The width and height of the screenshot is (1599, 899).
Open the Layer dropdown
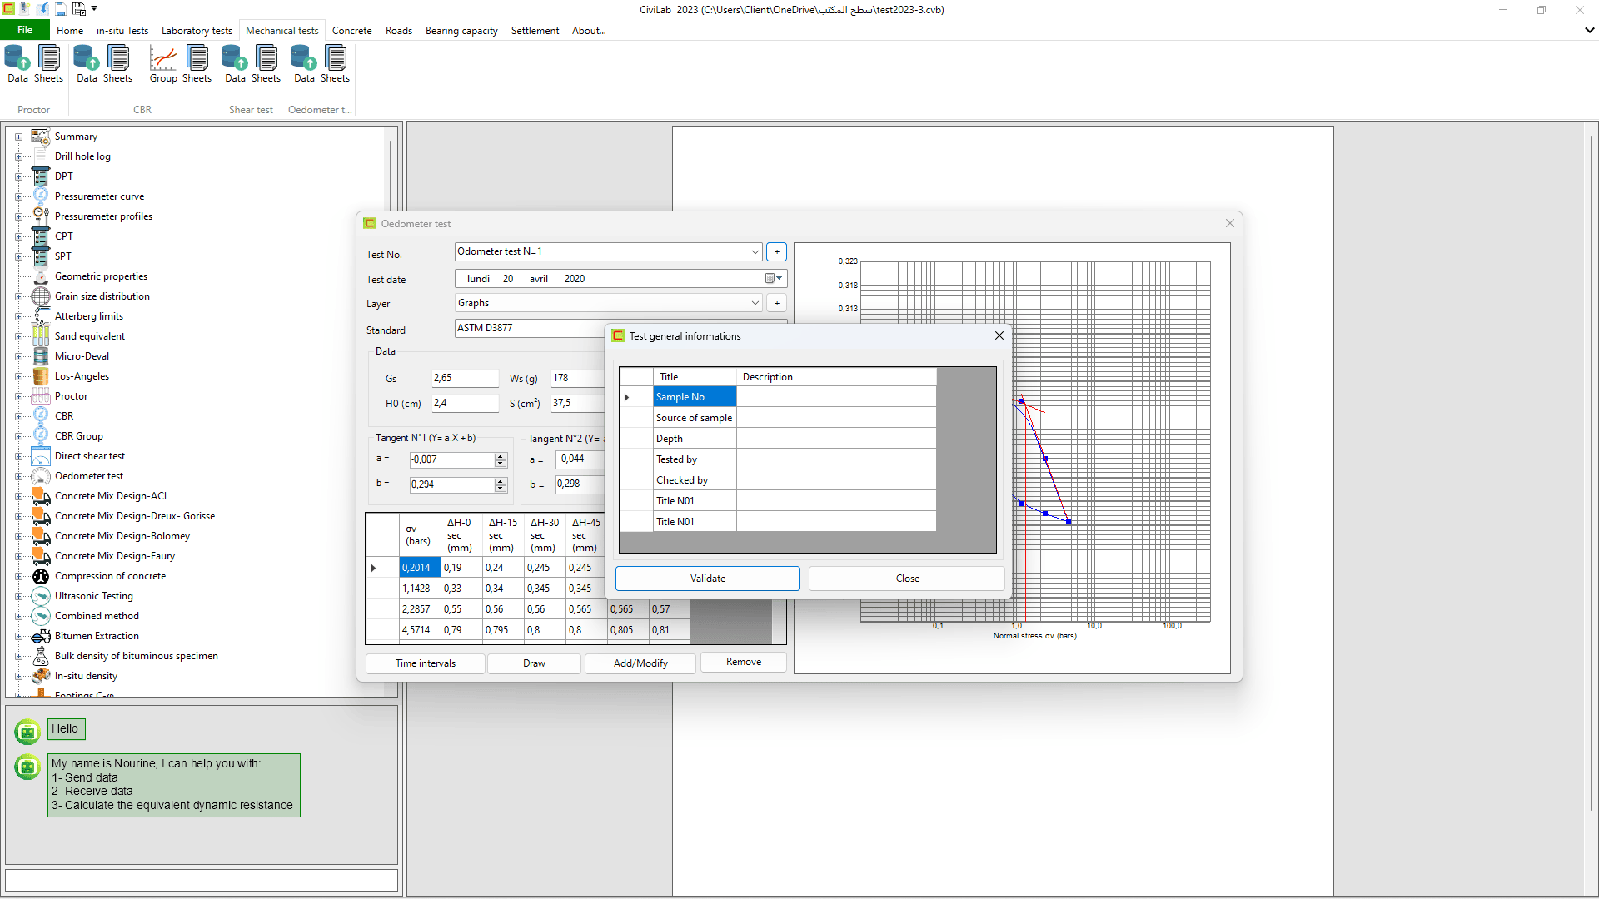pyautogui.click(x=755, y=302)
